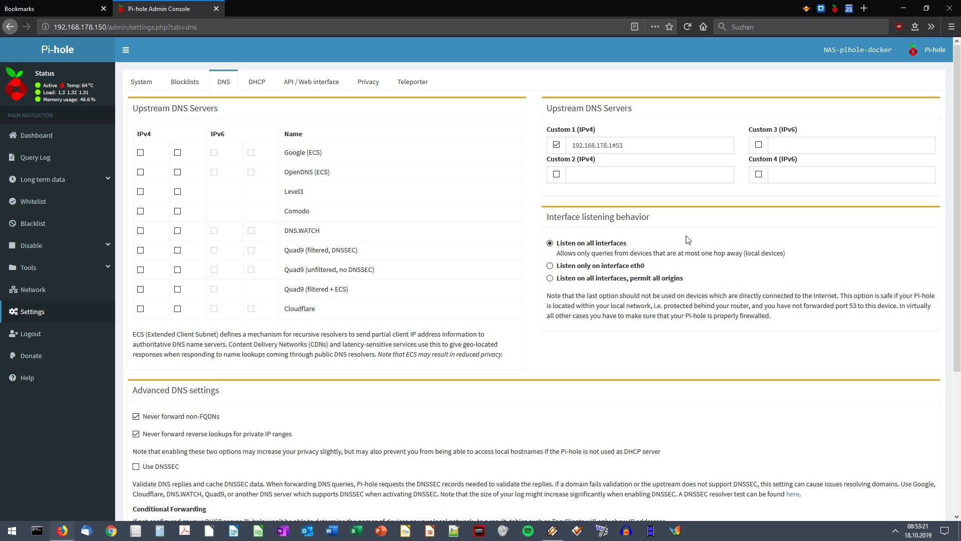Viewport: 961px width, 541px height.
Task: Click Custom 2 (IPv4) input field
Action: (x=649, y=175)
